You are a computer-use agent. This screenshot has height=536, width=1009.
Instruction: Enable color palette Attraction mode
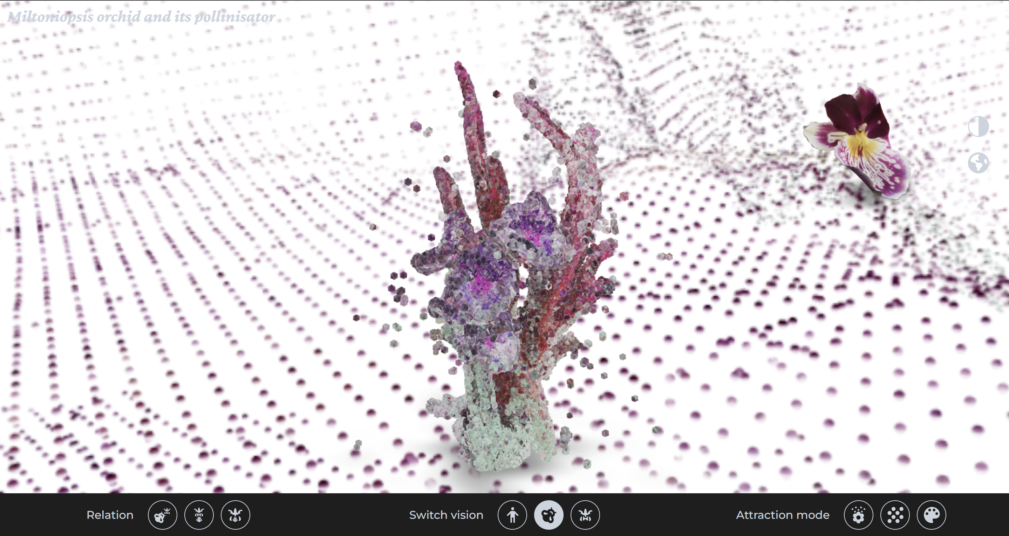coord(931,515)
